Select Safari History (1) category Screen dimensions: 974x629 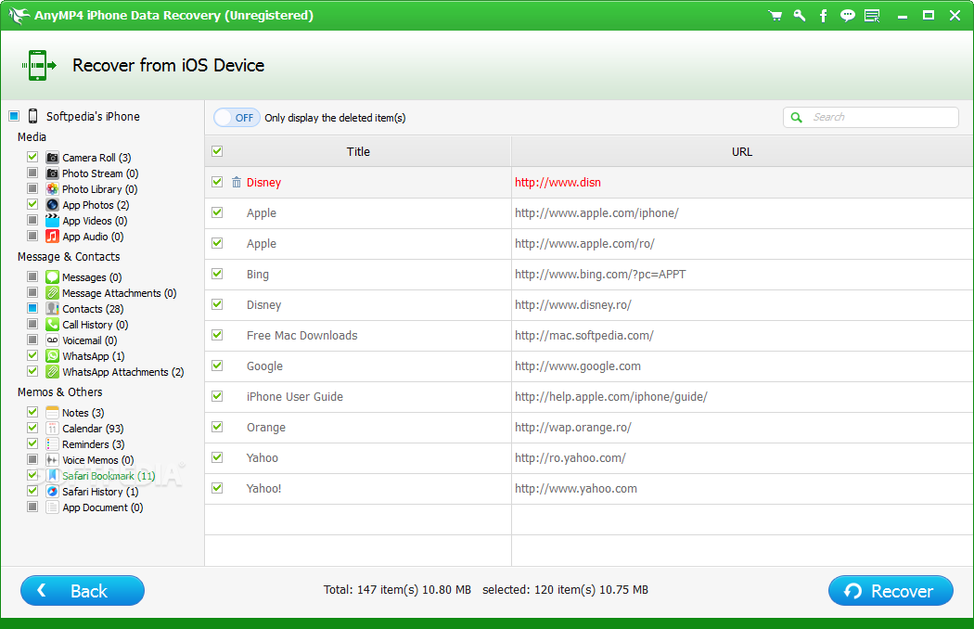pyautogui.click(x=100, y=492)
